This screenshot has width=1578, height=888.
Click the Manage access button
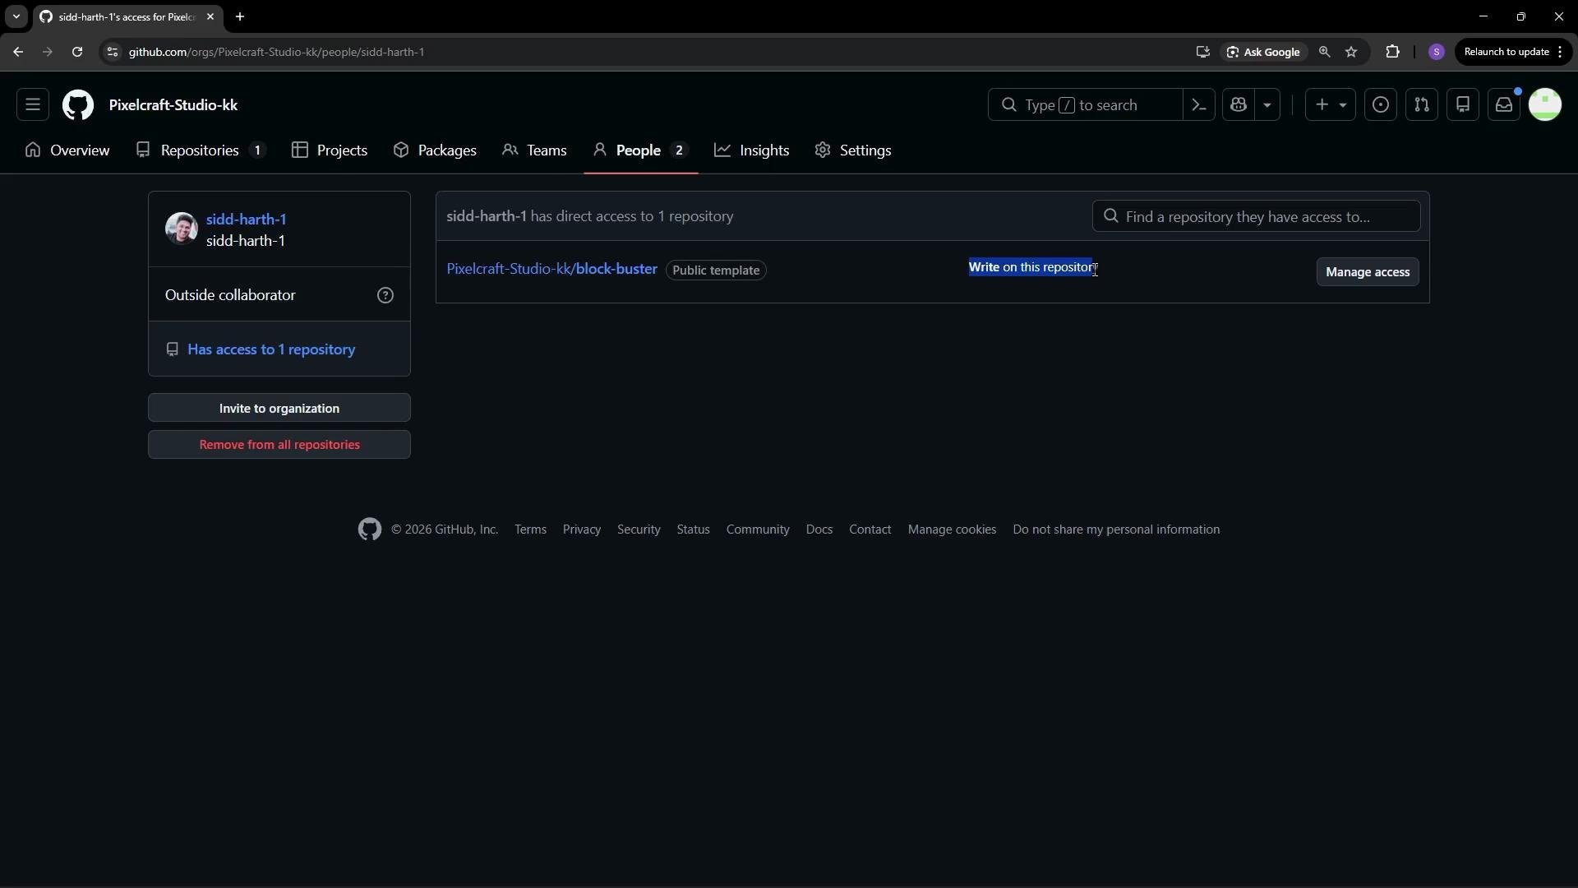click(x=1368, y=272)
